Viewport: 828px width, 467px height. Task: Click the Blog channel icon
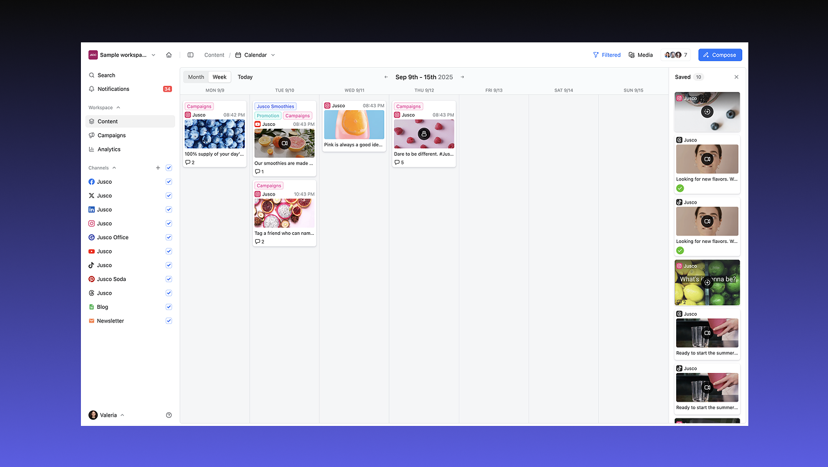click(92, 307)
